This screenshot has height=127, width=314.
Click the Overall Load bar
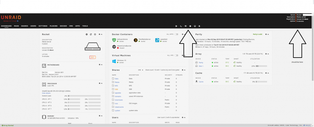84,96
